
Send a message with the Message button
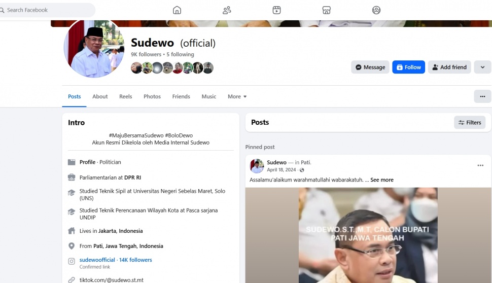370,67
